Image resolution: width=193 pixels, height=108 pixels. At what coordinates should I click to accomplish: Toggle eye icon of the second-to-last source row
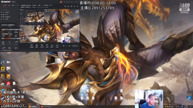tap(2, 17)
